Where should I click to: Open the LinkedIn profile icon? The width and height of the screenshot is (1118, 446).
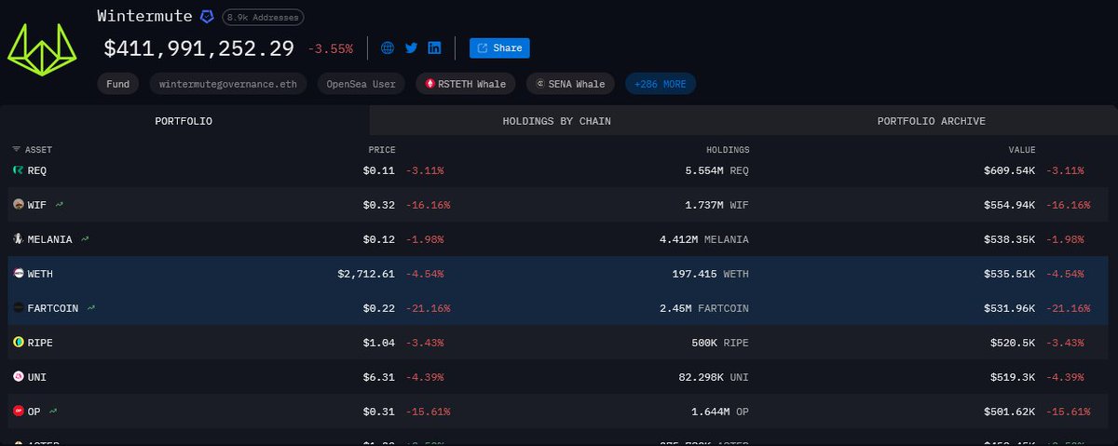pyautogui.click(x=434, y=47)
